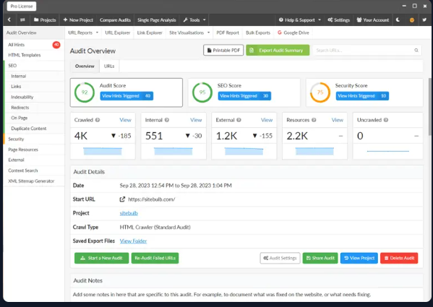The image size is (433, 307).
Task: Click the Security Score 75 circular gauge
Action: (x=320, y=92)
